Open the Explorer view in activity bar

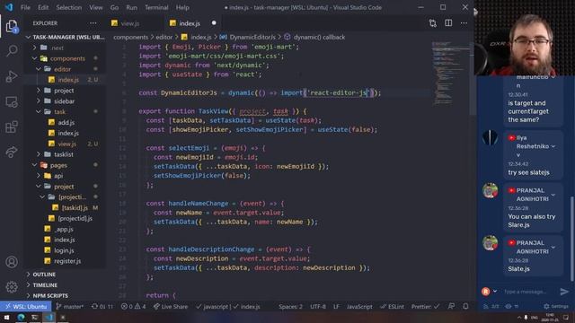(x=12, y=26)
